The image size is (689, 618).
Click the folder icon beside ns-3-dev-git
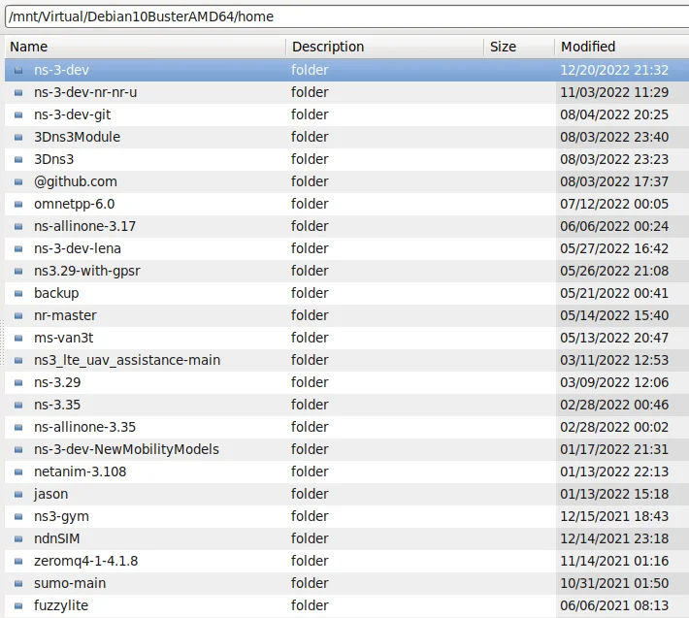coord(18,114)
